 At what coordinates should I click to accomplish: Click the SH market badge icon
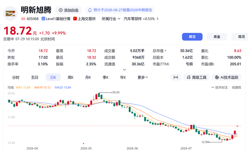[23, 19]
